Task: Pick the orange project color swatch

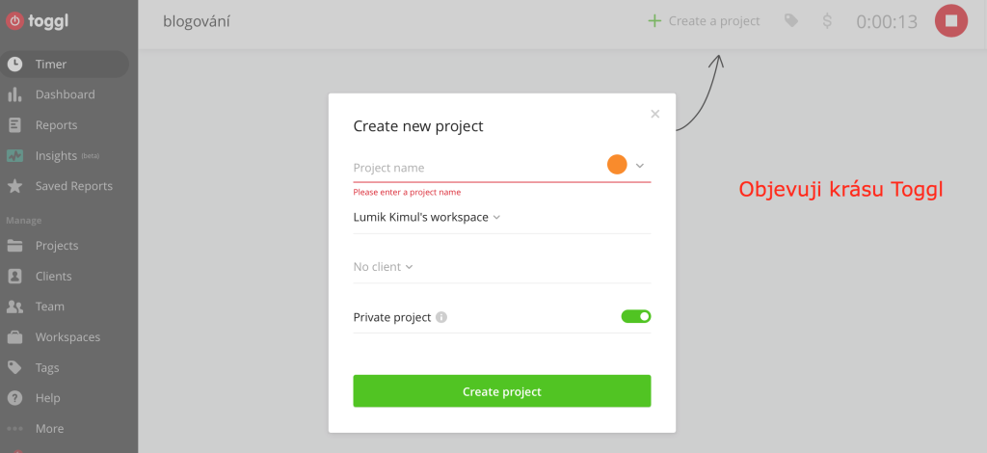Action: pos(617,165)
